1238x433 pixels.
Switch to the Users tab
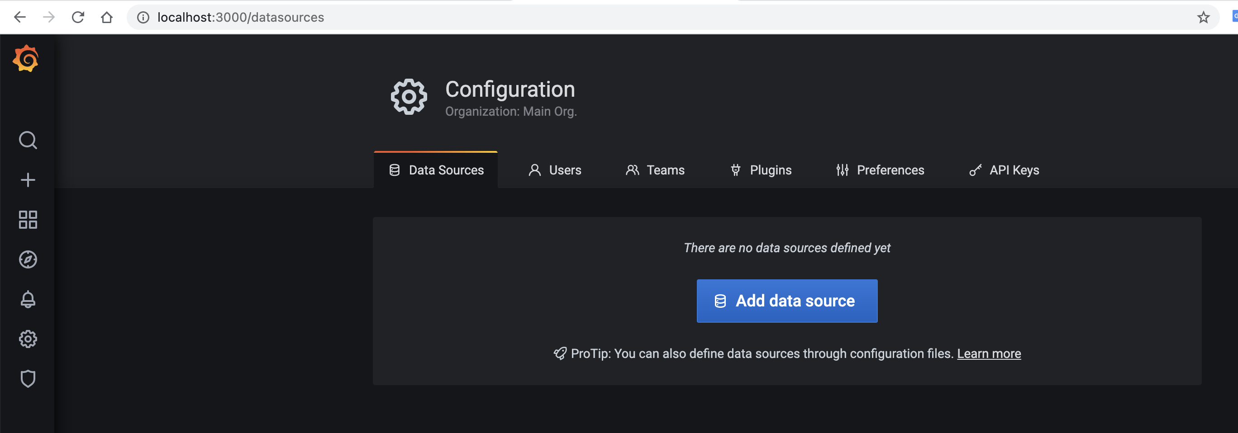coord(555,170)
